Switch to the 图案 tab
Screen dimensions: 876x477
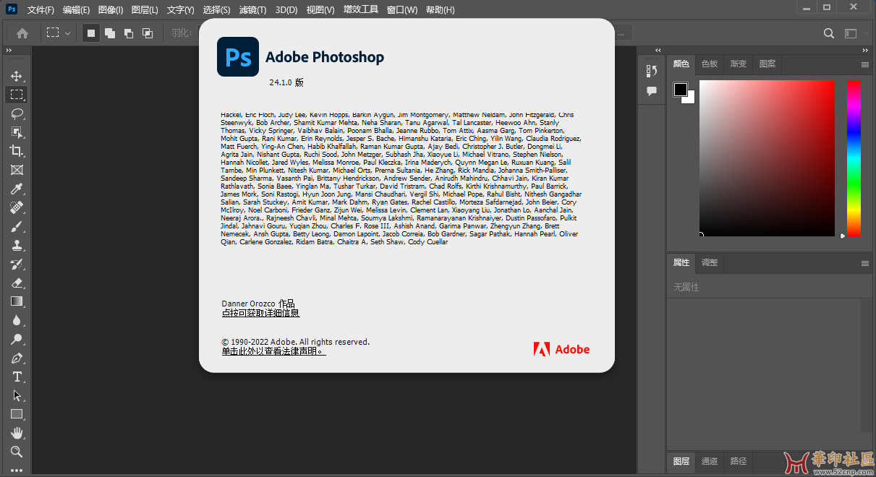pyautogui.click(x=767, y=64)
